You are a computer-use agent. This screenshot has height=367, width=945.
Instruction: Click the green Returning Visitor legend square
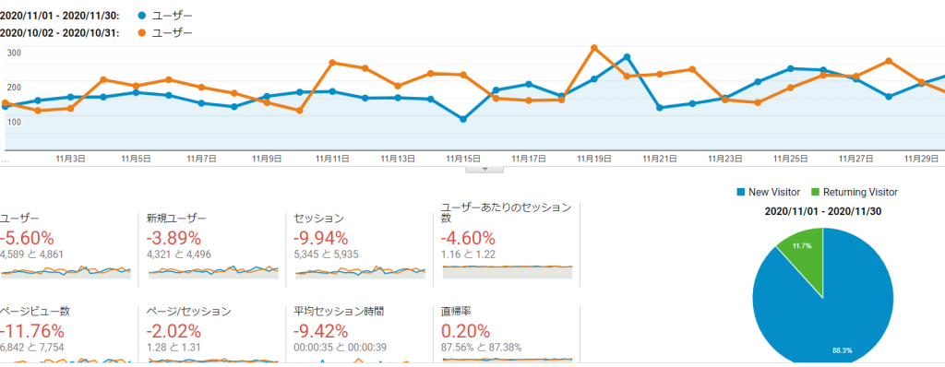coord(815,192)
